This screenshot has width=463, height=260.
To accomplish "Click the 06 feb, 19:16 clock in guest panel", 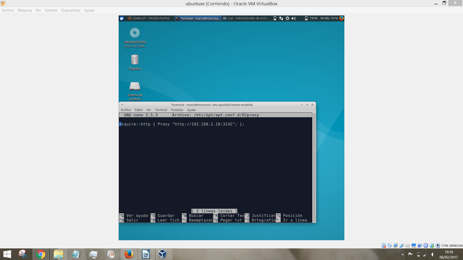I will click(x=329, y=18).
